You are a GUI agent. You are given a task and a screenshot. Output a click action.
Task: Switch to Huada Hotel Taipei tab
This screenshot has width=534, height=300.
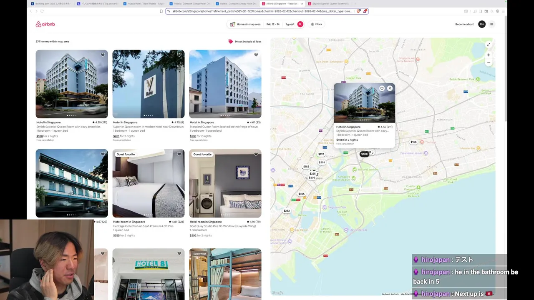click(144, 4)
